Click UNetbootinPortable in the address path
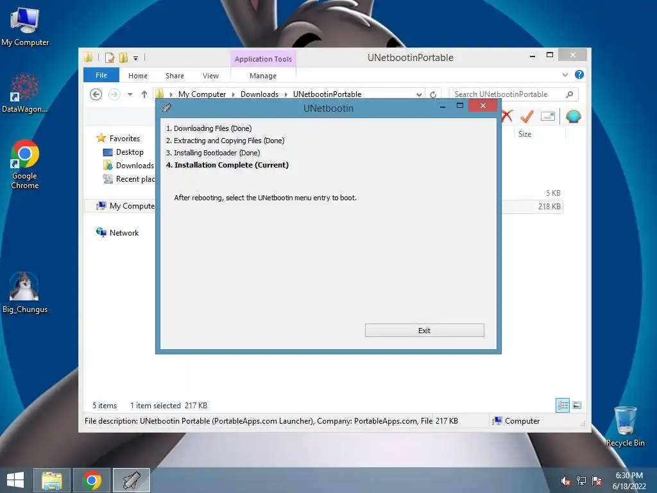Image resolution: width=657 pixels, height=493 pixels. (x=327, y=94)
